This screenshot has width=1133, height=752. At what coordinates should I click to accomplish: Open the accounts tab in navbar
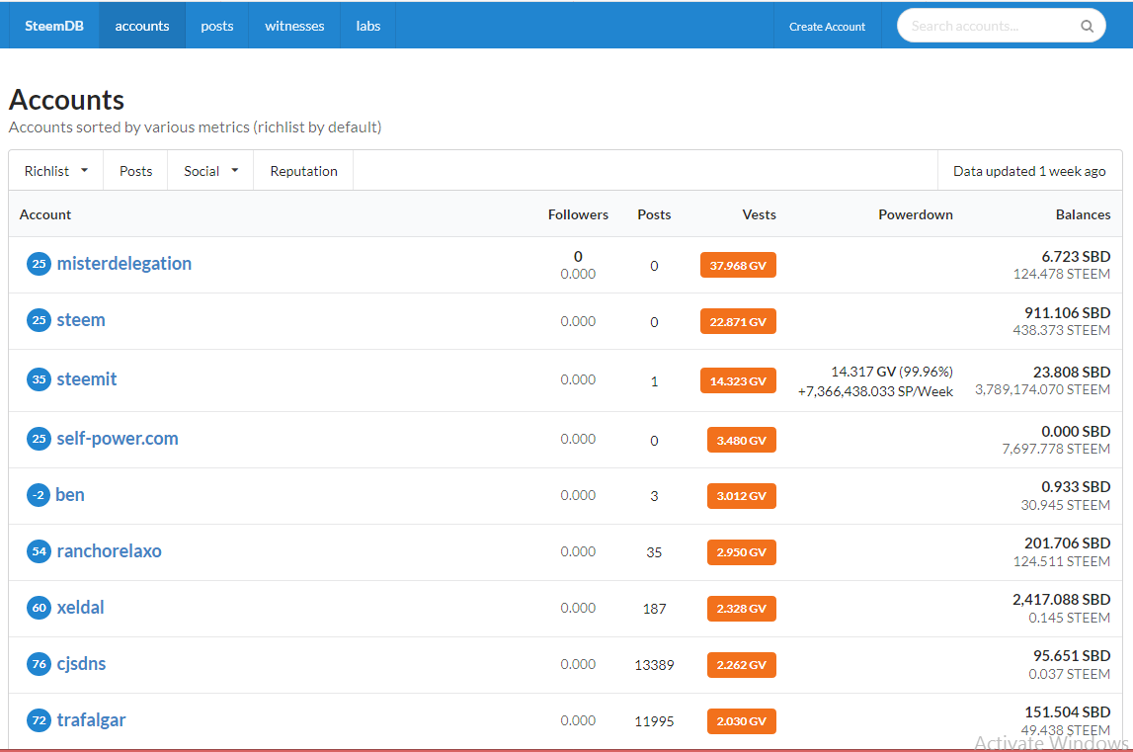pos(141,26)
